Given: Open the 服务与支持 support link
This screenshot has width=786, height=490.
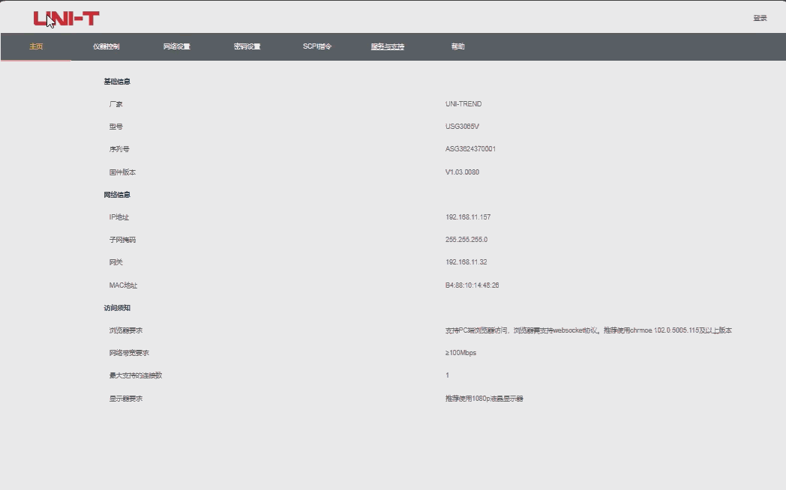Looking at the screenshot, I should tap(387, 46).
